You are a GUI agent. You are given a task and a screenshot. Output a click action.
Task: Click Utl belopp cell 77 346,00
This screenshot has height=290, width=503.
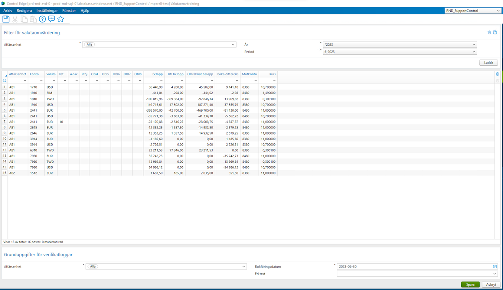[176, 150]
